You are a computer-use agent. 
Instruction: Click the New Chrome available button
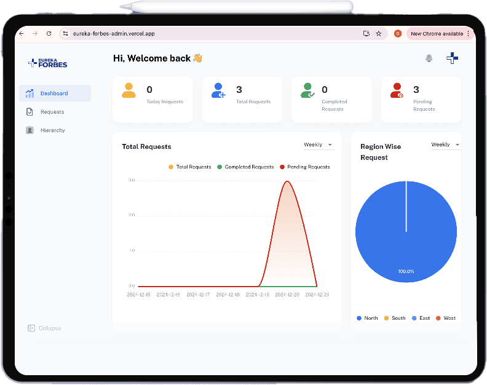(x=439, y=34)
